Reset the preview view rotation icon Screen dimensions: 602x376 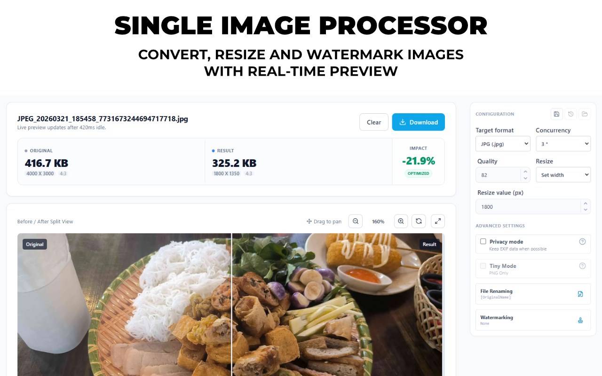(419, 221)
